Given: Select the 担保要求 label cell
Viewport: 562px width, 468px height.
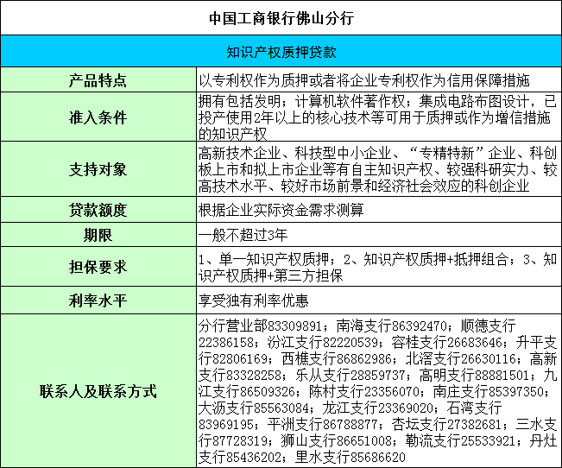Looking at the screenshot, I should pos(98,267).
